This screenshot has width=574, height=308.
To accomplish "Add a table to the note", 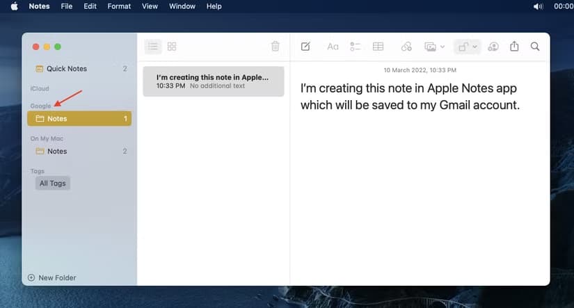I will pyautogui.click(x=378, y=47).
